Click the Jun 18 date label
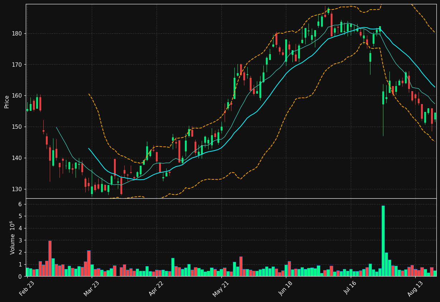The height and width of the screenshot is (302, 440). click(x=286, y=289)
